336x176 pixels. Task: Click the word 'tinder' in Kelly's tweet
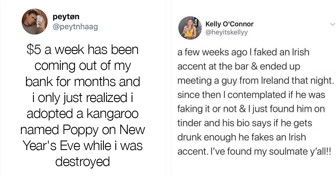186,123
